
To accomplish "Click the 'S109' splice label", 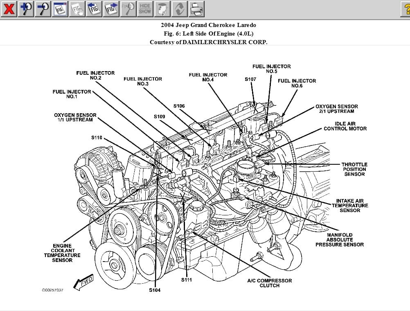I will click(159, 116).
